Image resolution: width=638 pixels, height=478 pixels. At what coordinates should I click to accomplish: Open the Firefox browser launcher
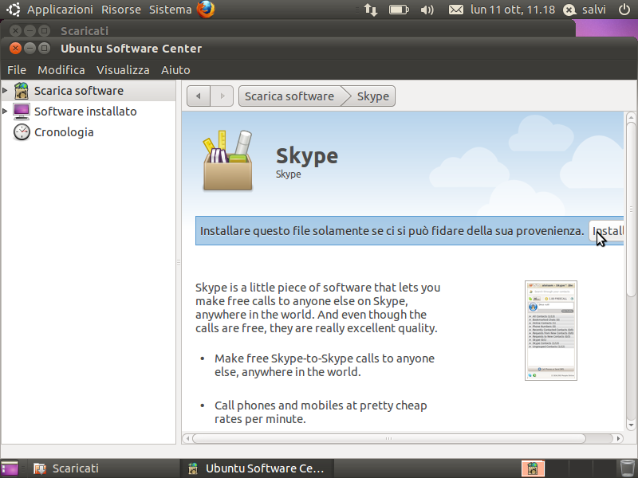(x=206, y=10)
